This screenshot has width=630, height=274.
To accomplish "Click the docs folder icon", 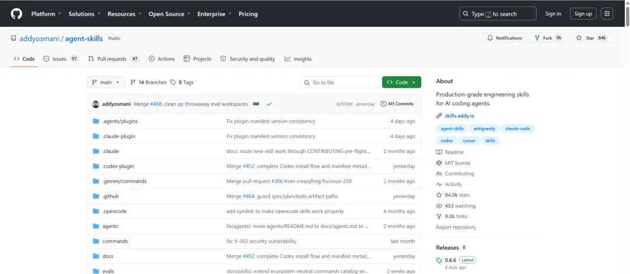I will [x=96, y=257].
